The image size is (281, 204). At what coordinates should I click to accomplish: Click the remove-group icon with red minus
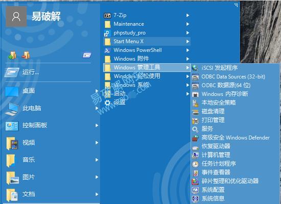26,55
